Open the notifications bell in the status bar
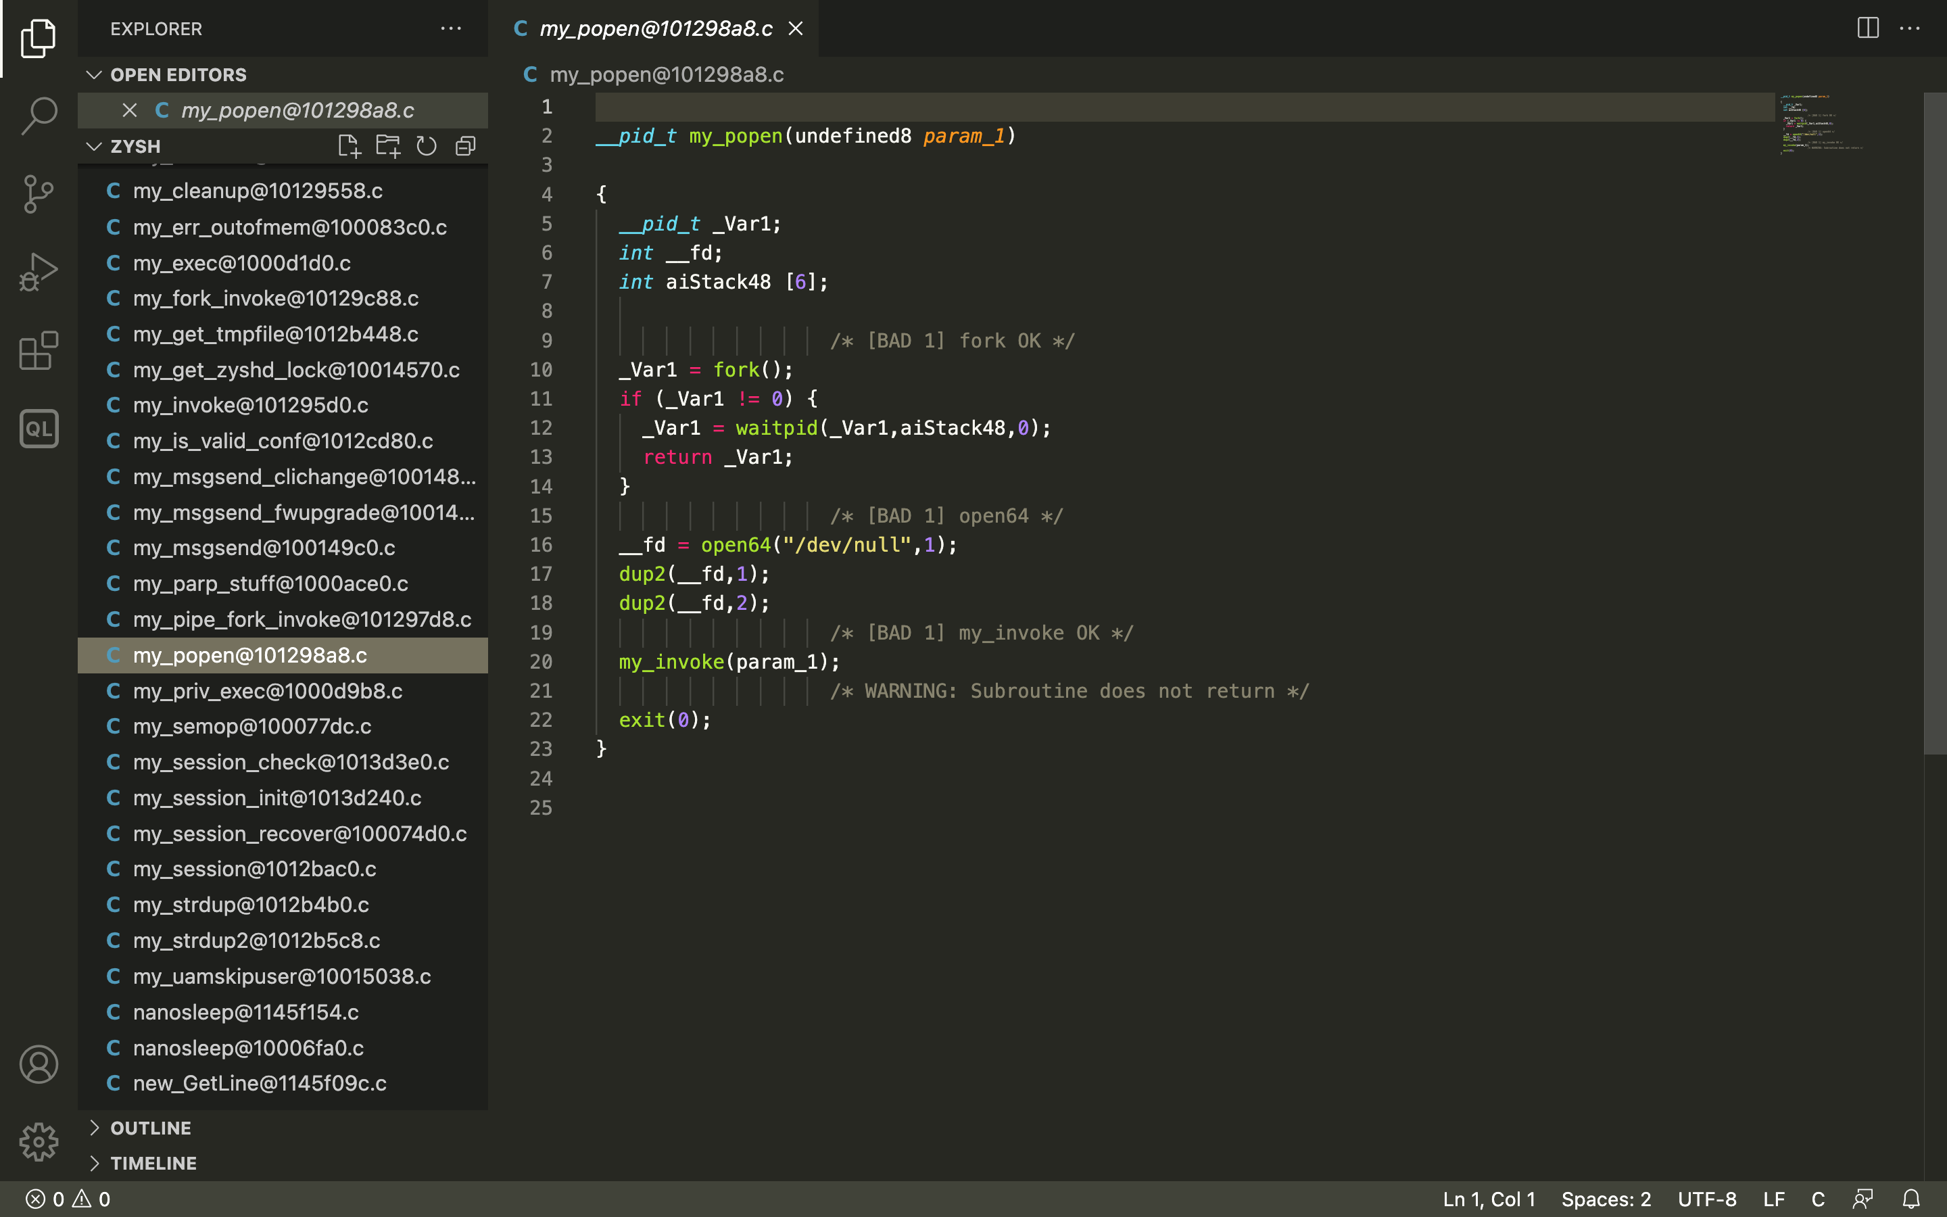 pyautogui.click(x=1910, y=1199)
